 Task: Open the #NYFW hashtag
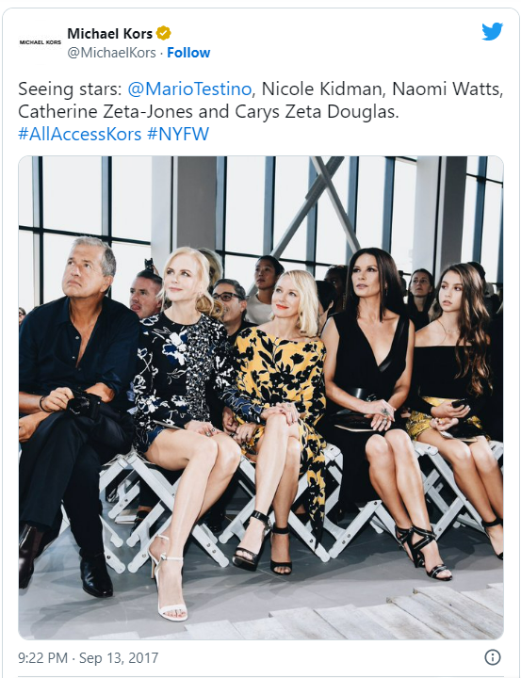click(x=178, y=134)
